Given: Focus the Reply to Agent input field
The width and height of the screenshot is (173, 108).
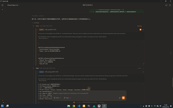Looking at the screenshot, I should [x=89, y=93].
